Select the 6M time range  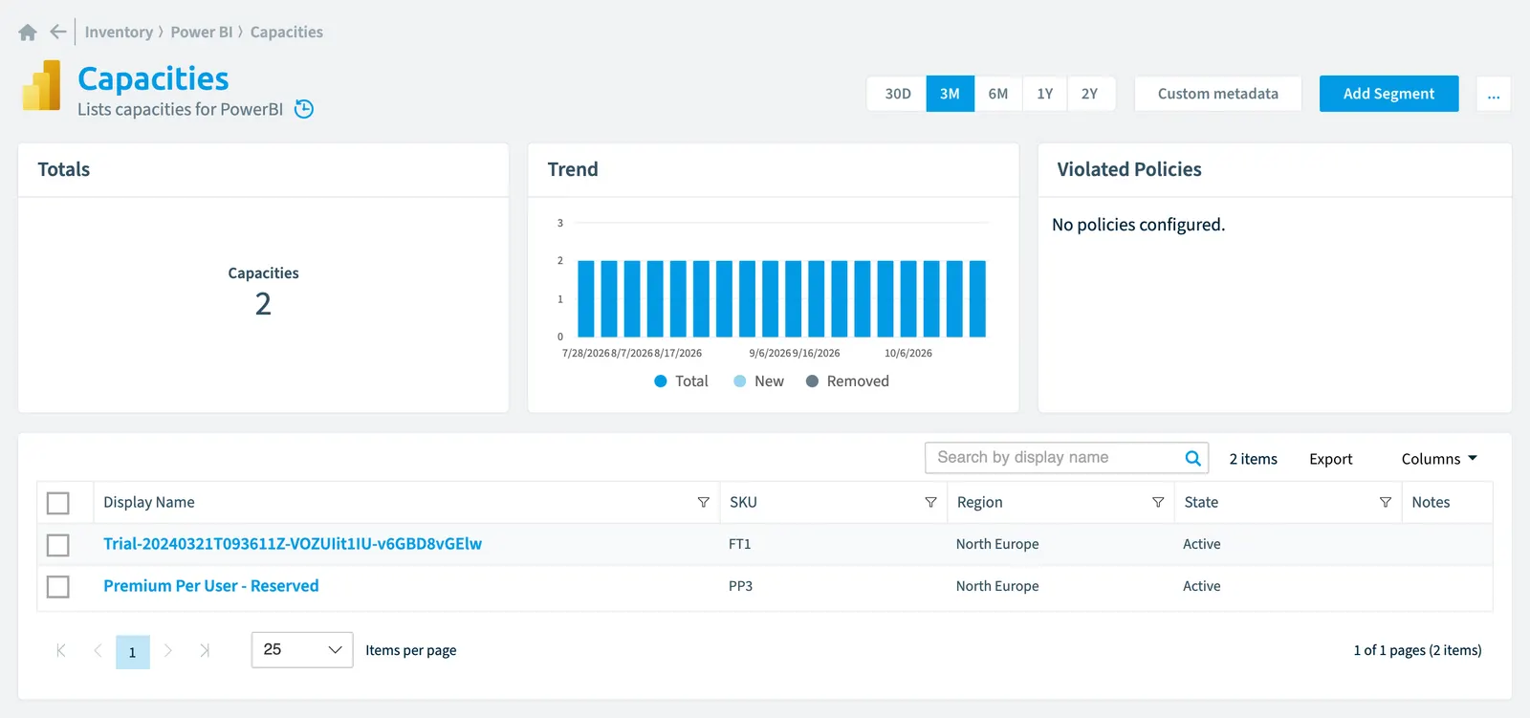(998, 94)
